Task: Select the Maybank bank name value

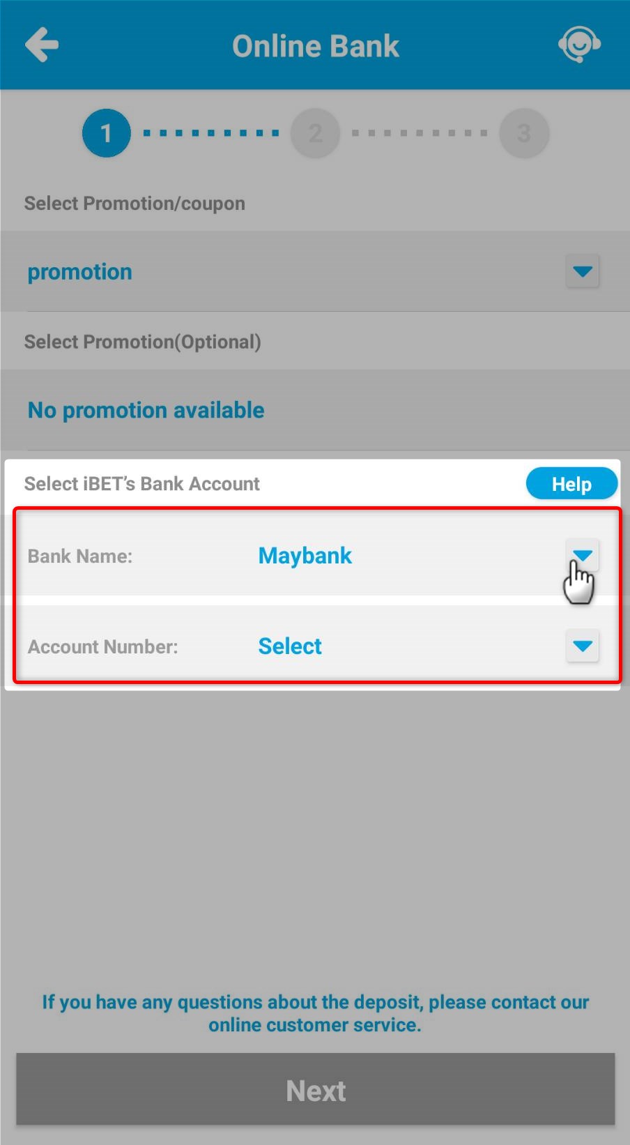Action: (305, 555)
